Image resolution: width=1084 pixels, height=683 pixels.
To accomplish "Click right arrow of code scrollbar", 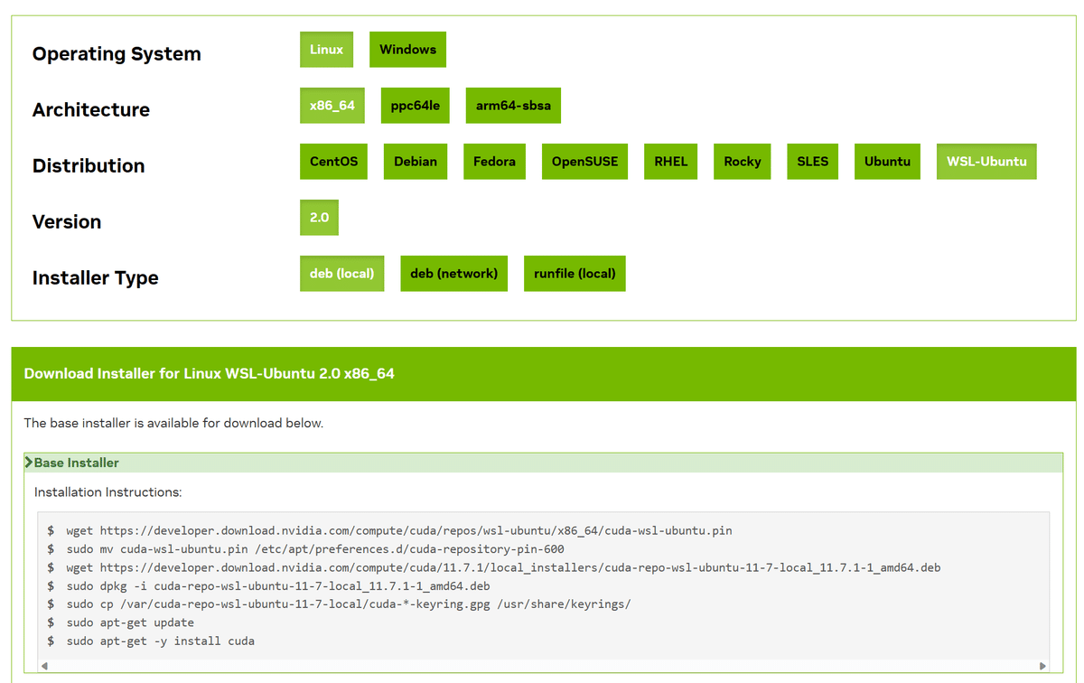I will 1042,666.
